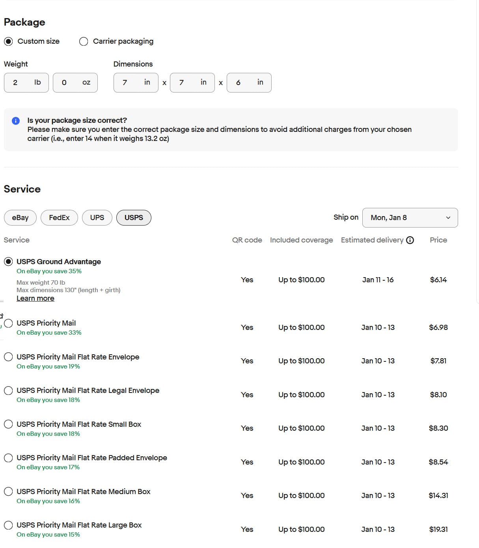This screenshot has height=548, width=479.
Task: Click the Price column header
Action: tap(438, 240)
